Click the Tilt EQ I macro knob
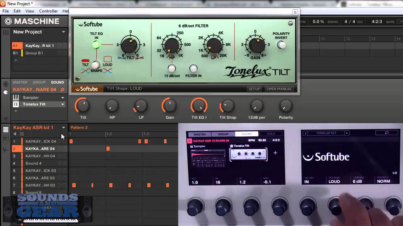Image resolution: width=403 pixels, height=226 pixels. 199,106
